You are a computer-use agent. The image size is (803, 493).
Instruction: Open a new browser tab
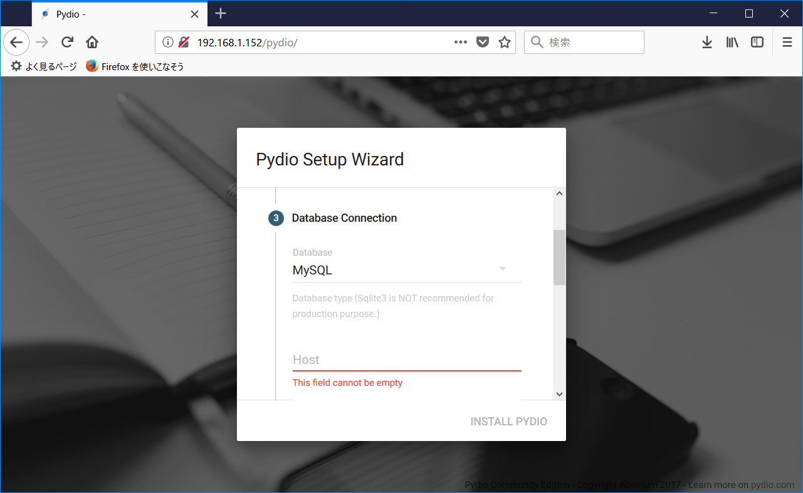point(220,13)
